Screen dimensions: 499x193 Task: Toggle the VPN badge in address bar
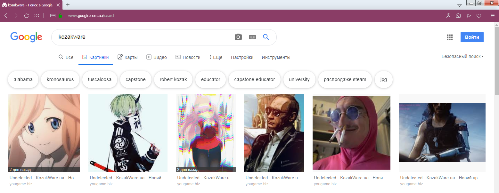click(53, 16)
